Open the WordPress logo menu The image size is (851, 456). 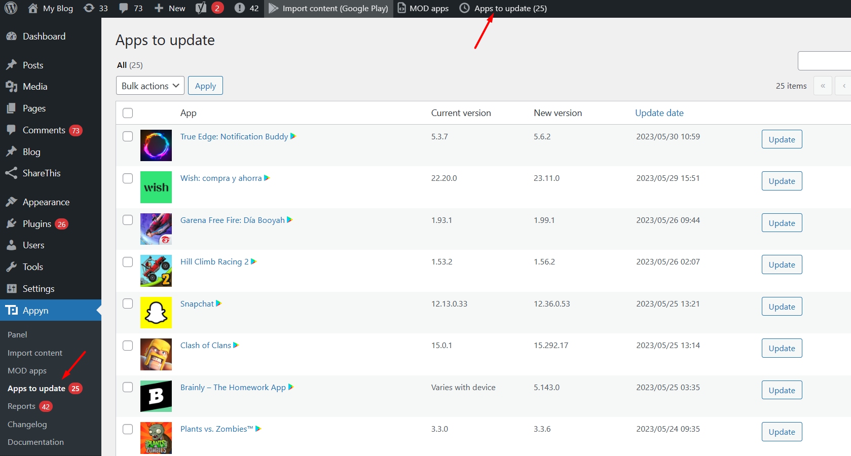[11, 8]
